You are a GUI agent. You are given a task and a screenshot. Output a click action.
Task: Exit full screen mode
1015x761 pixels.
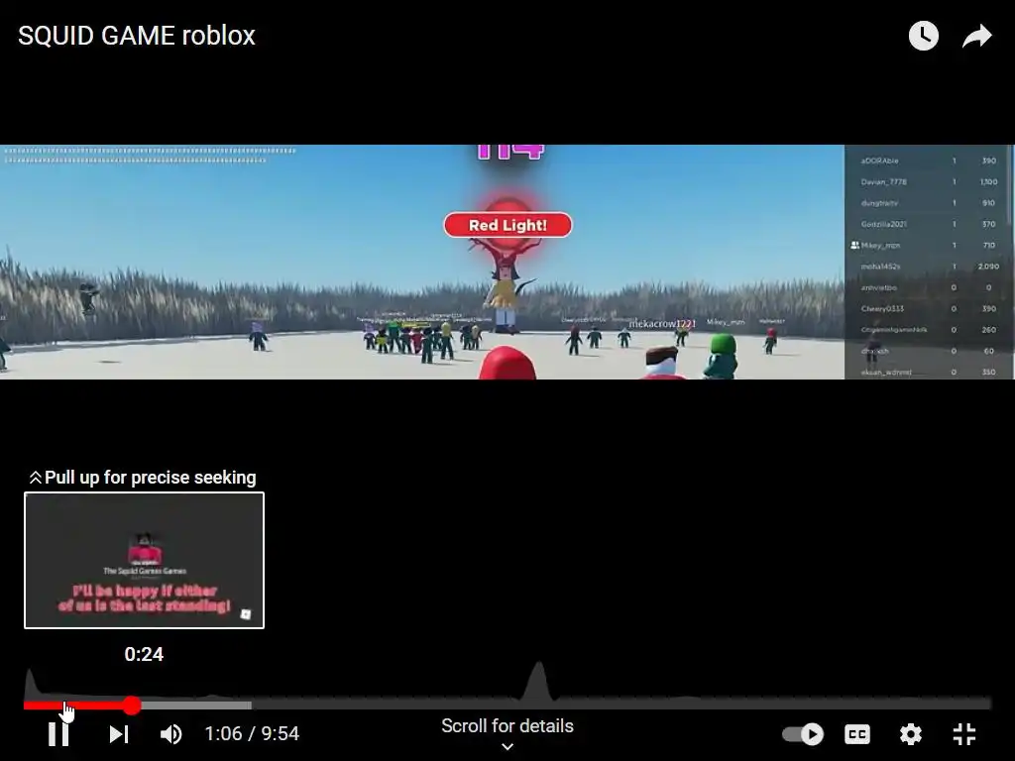[x=964, y=734]
